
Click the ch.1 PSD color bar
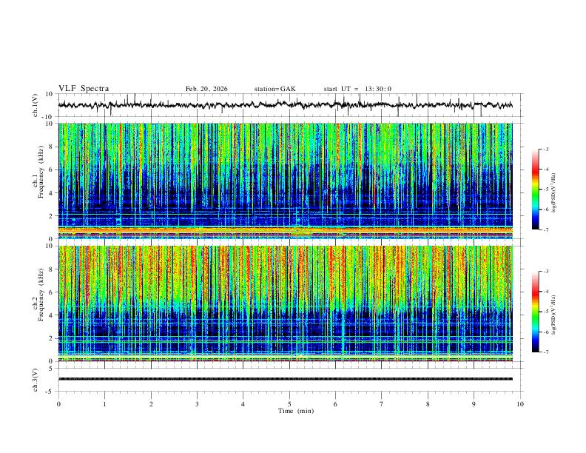pos(536,189)
